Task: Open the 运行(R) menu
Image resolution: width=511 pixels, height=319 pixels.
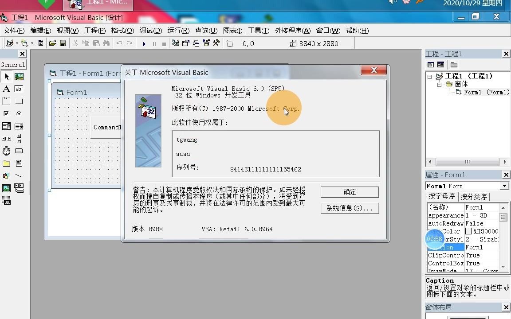Action: (178, 30)
